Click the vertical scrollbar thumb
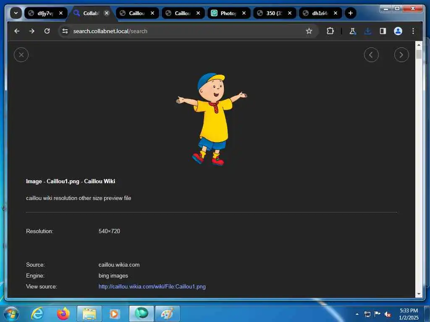 pyautogui.click(x=419, y=55)
